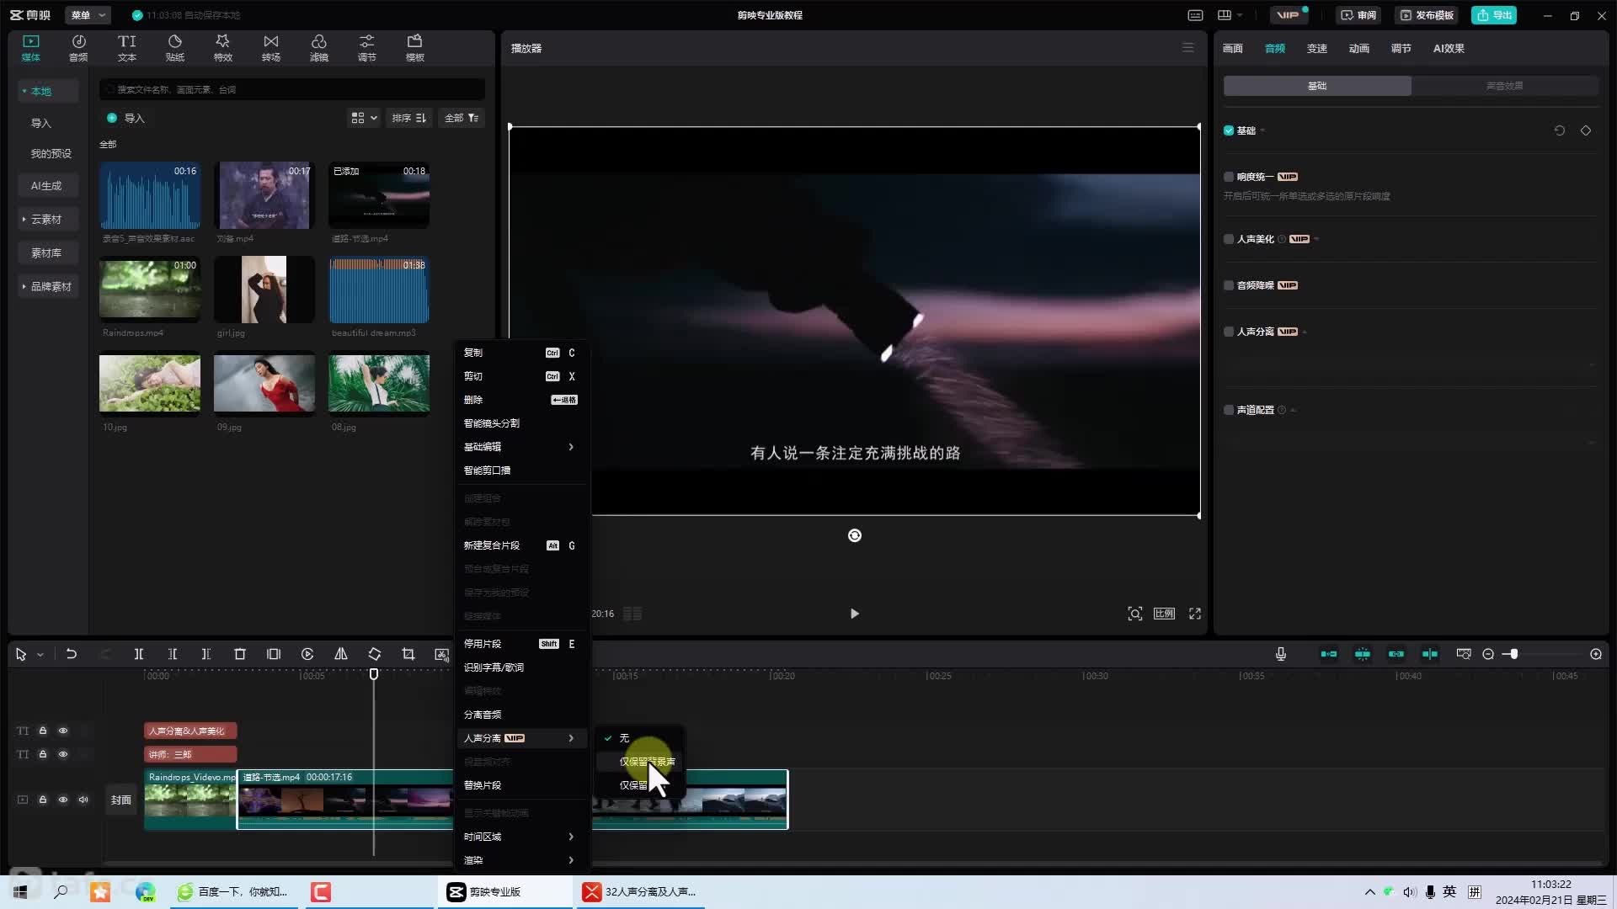Viewport: 1617px width, 909px height.
Task: Click the 封面 cover button on timeline
Action: (x=121, y=800)
